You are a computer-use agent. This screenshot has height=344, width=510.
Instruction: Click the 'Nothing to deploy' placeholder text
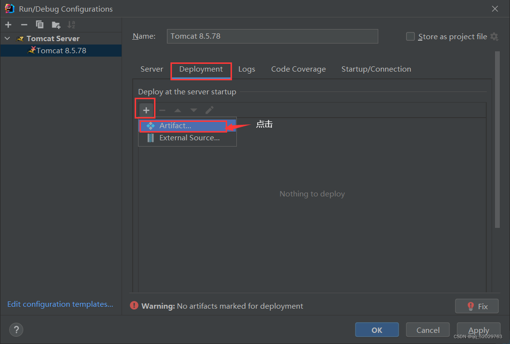(x=312, y=194)
